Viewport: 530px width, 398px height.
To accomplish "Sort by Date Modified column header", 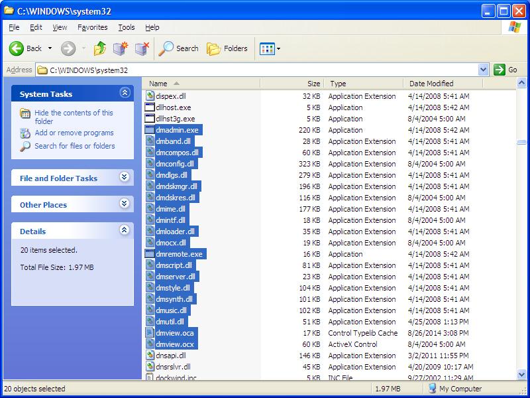I will 431,84.
